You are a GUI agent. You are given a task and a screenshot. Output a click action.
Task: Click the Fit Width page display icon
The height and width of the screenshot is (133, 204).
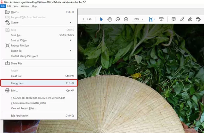point(151,19)
